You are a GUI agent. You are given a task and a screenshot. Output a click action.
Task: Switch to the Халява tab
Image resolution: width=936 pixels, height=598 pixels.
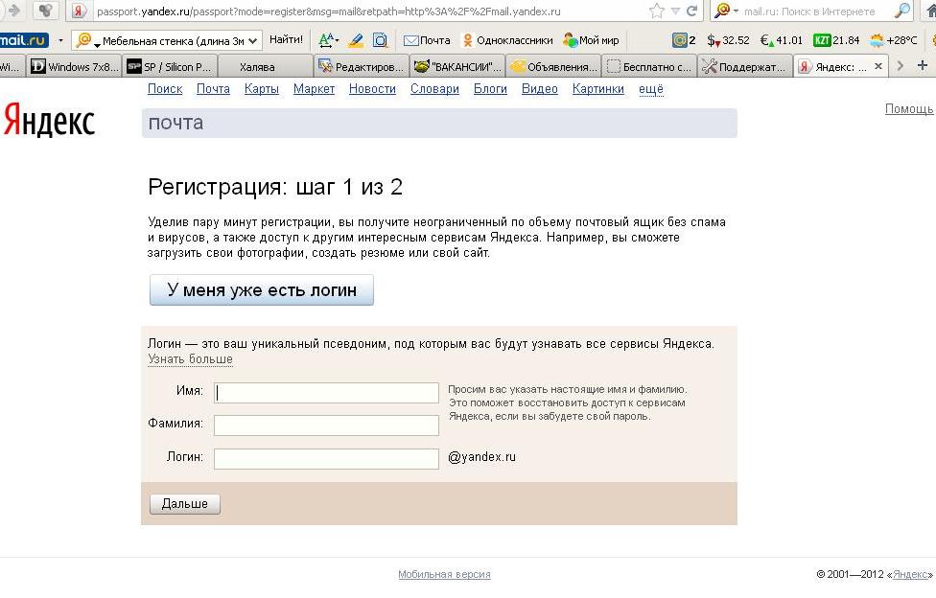(266, 66)
